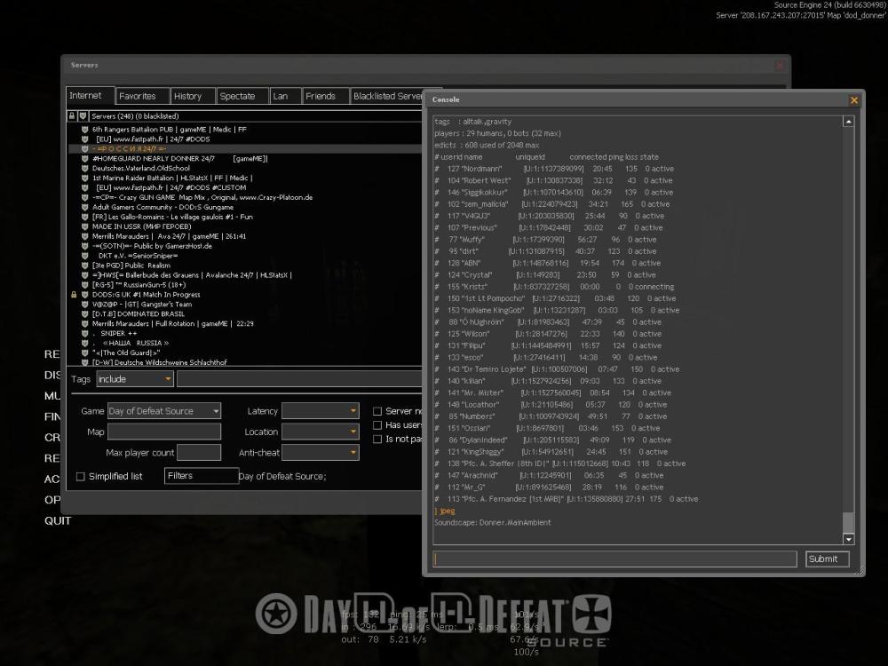
Task: Click console row for player 'KingShiggy'
Action: (x=551, y=452)
